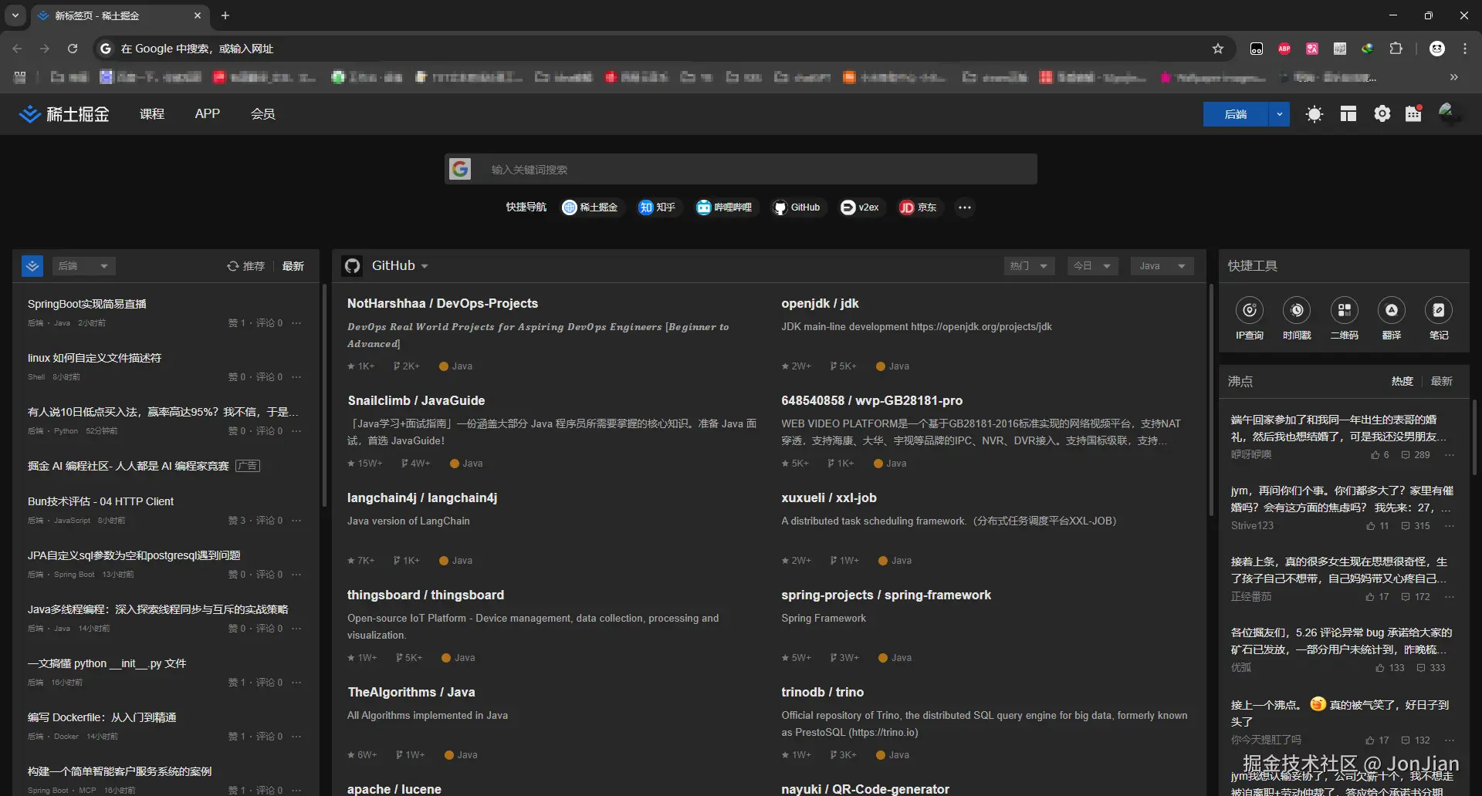Image resolution: width=1482 pixels, height=796 pixels.
Task: Open the calendar check-in icon
Action: 1413,114
